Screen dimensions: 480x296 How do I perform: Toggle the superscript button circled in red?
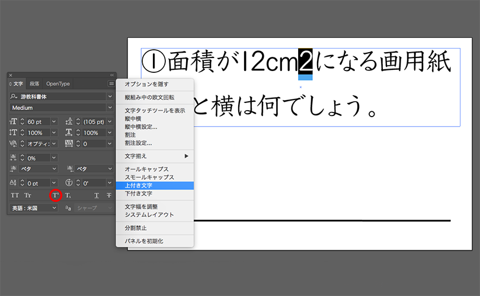click(x=56, y=195)
